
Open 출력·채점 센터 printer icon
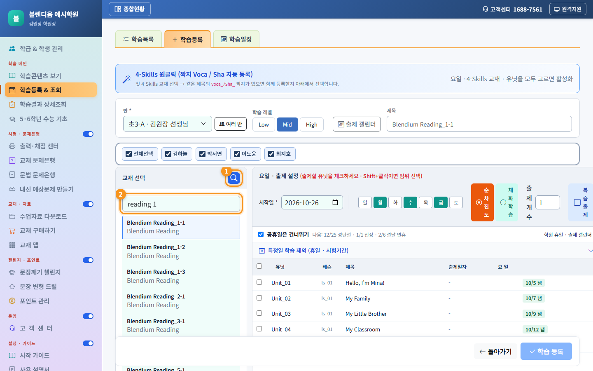[12, 146]
